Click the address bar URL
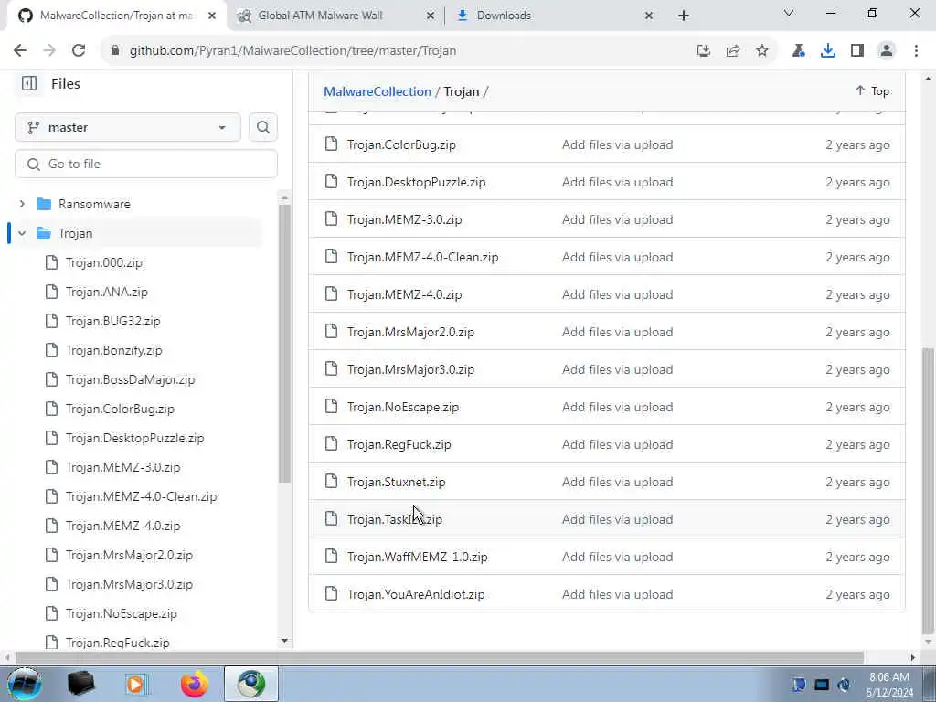The image size is (936, 702). tap(293, 51)
